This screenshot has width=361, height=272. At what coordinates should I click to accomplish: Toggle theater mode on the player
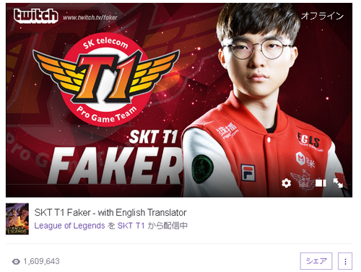pyautogui.click(x=321, y=183)
